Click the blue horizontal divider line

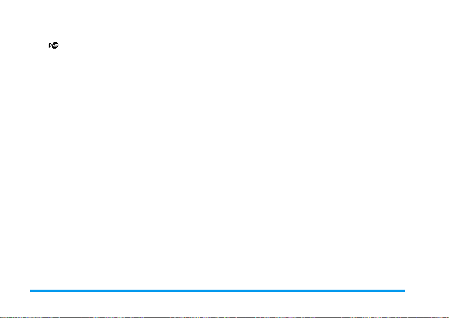217,291
